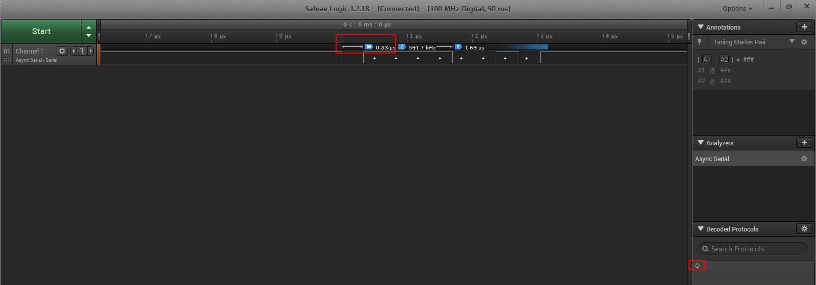The image size is (816, 285).
Task: Expand Timing Marker Pair dropdown arrow
Action: 792,42
